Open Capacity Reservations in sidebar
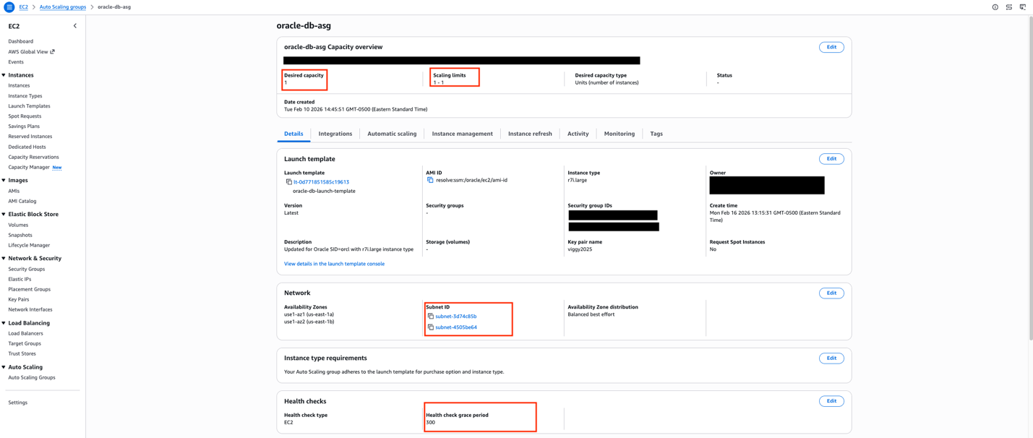Viewport: 1033px width, 438px height. 33,158
